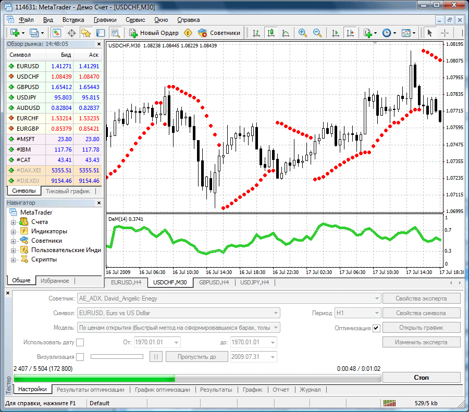The width and height of the screenshot is (469, 412).
Task: Expand the Счета tree node
Action: coord(13,222)
